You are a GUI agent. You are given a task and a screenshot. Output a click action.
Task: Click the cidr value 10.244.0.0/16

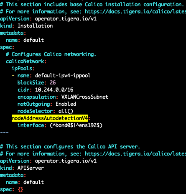point(54,90)
